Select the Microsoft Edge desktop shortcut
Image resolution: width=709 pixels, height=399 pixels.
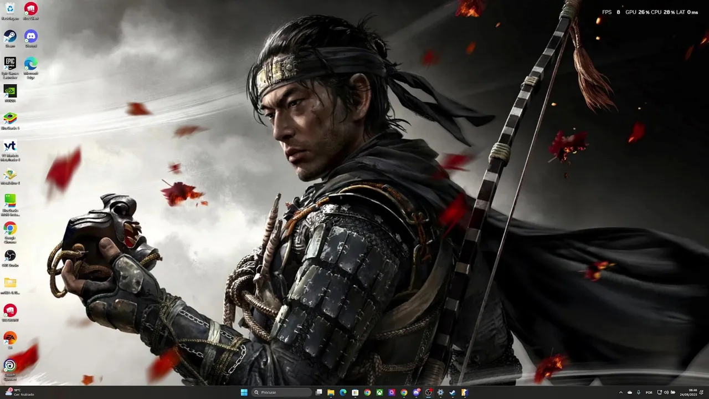click(x=31, y=68)
